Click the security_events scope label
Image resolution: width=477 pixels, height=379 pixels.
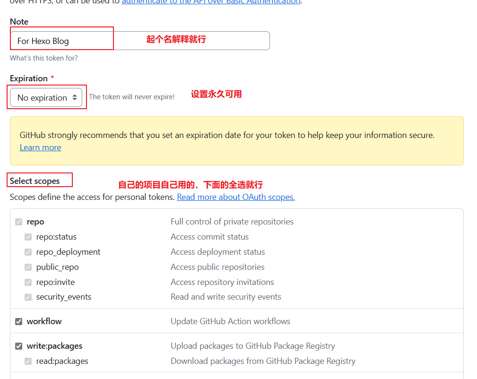[63, 297]
